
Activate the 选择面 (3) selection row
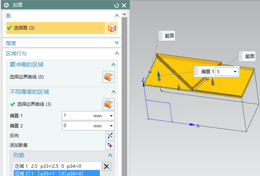pos(55,28)
